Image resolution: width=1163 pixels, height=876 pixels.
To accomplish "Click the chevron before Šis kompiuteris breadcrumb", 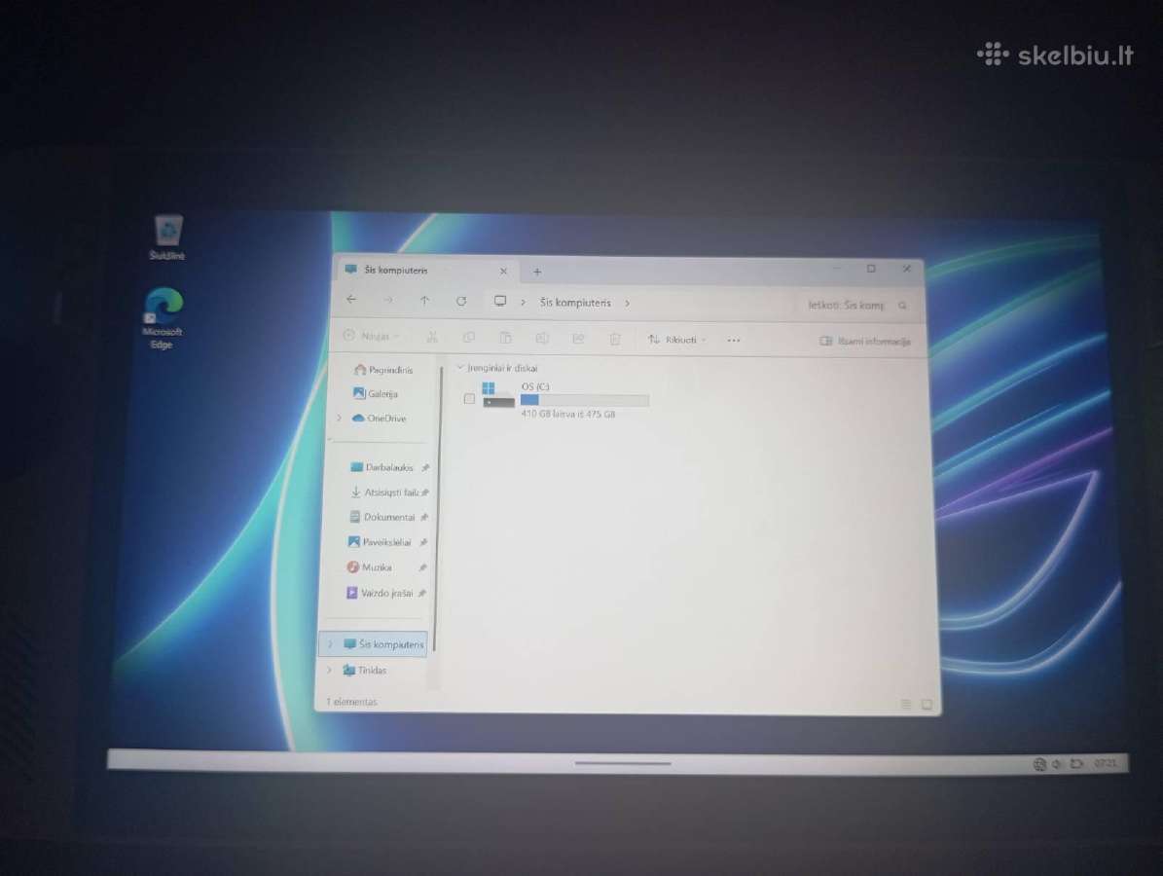I will pos(523,302).
